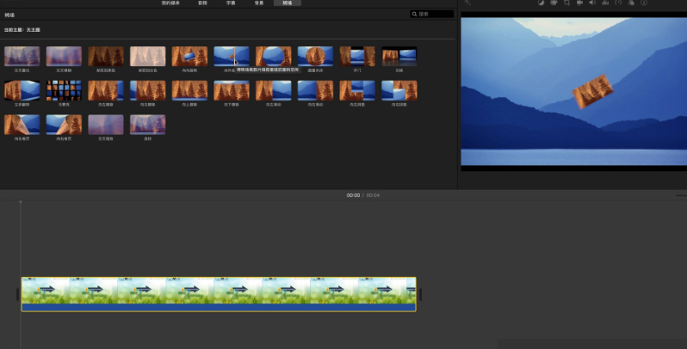Open the volume speaker adjustment icon

(592, 3)
